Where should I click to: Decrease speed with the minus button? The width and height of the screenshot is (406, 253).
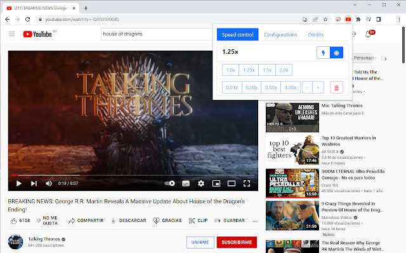307,87
